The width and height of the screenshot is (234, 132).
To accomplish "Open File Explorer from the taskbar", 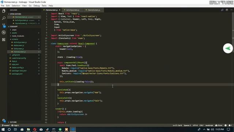I will tap(29, 129).
